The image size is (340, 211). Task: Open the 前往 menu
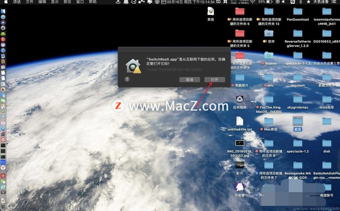(67, 2)
